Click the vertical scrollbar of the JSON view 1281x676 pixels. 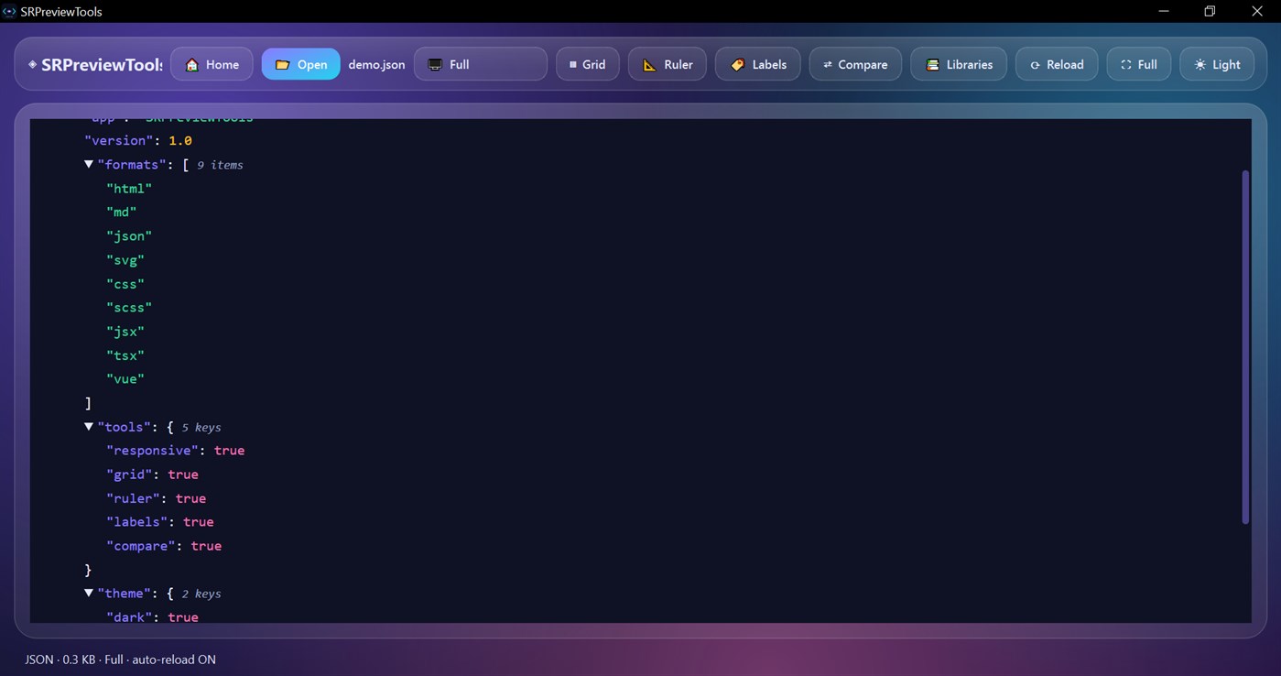click(x=1245, y=346)
